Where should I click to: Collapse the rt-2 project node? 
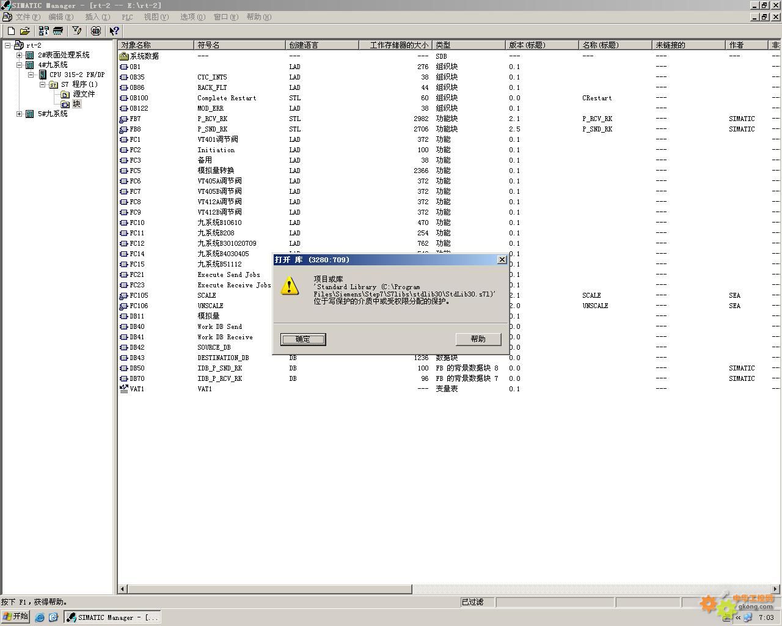point(8,45)
